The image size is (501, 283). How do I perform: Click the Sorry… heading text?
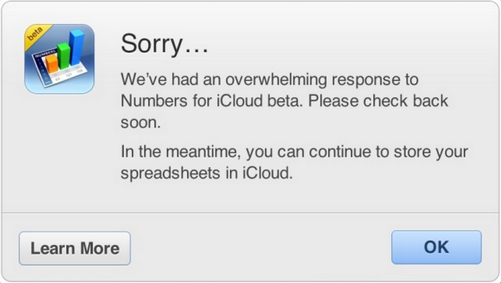[164, 44]
